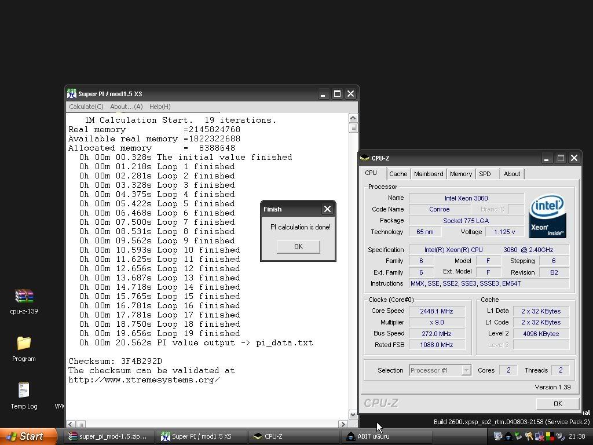Click the Version 1.39 label in CPU-Z

(552, 386)
